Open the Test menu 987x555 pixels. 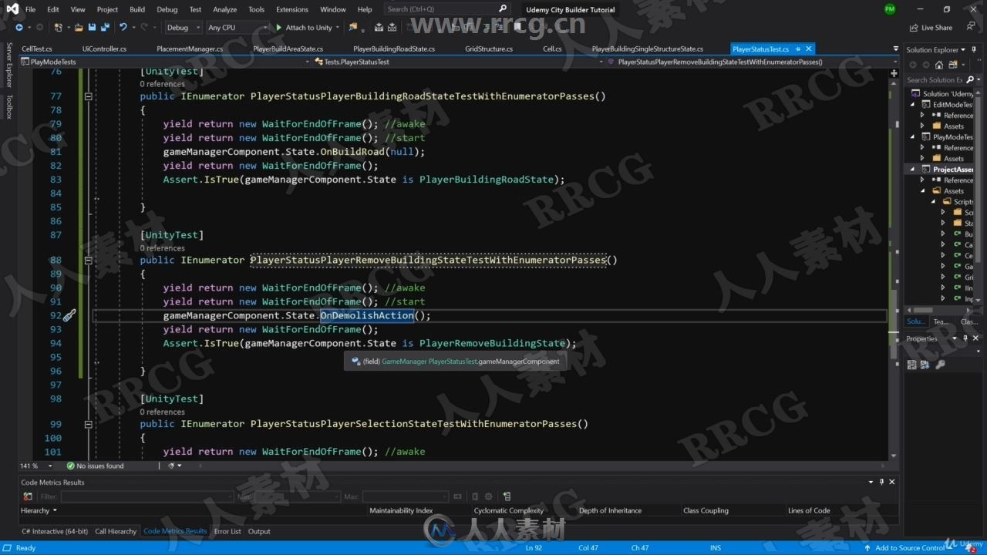[x=195, y=9]
